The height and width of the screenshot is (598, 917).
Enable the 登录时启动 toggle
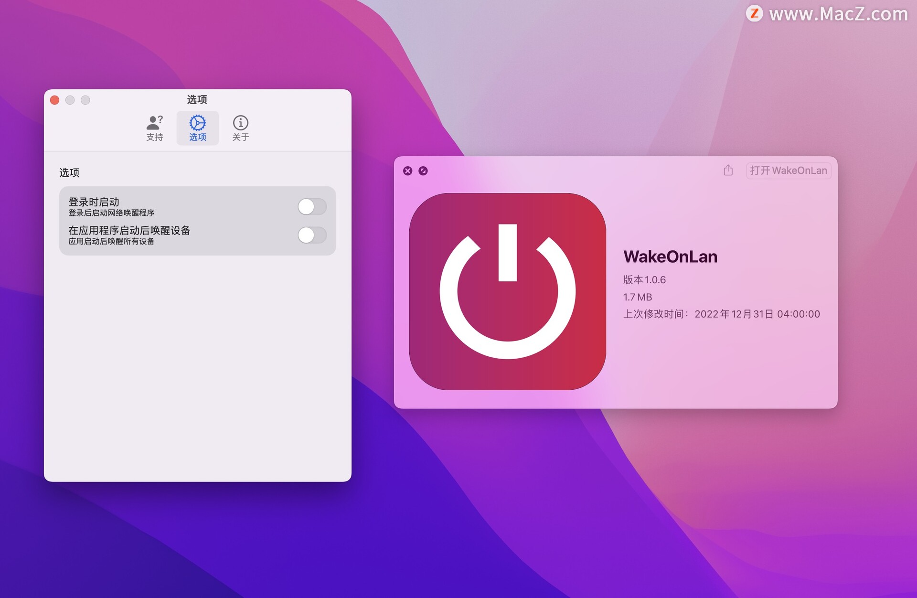click(x=312, y=207)
